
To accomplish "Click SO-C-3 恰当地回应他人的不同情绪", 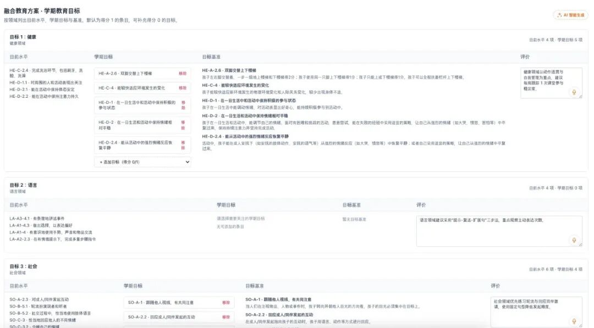I will click(x=43, y=320).
